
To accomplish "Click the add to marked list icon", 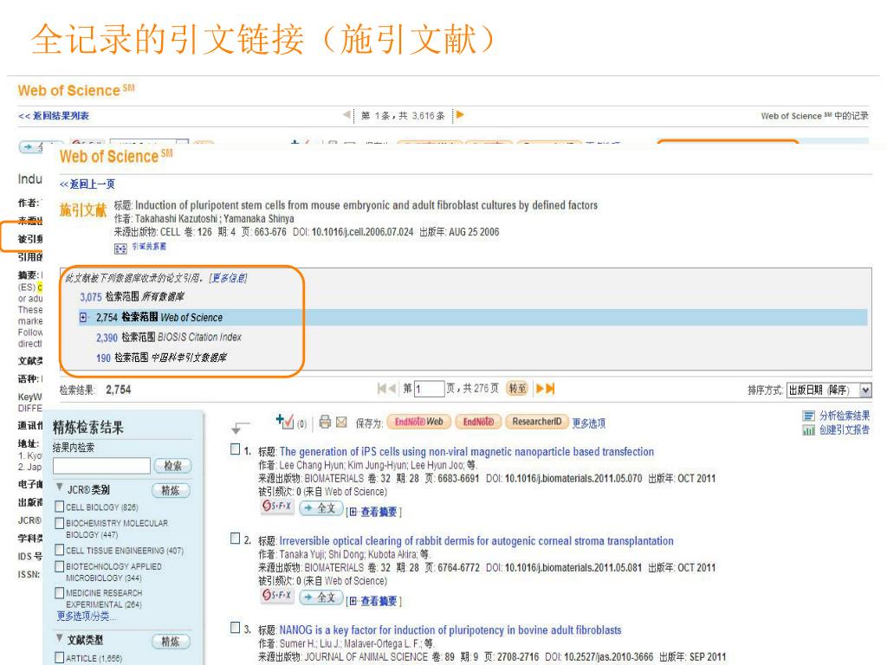I will 284,422.
